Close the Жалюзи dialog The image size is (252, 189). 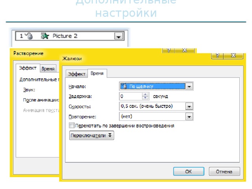pos(233,56)
